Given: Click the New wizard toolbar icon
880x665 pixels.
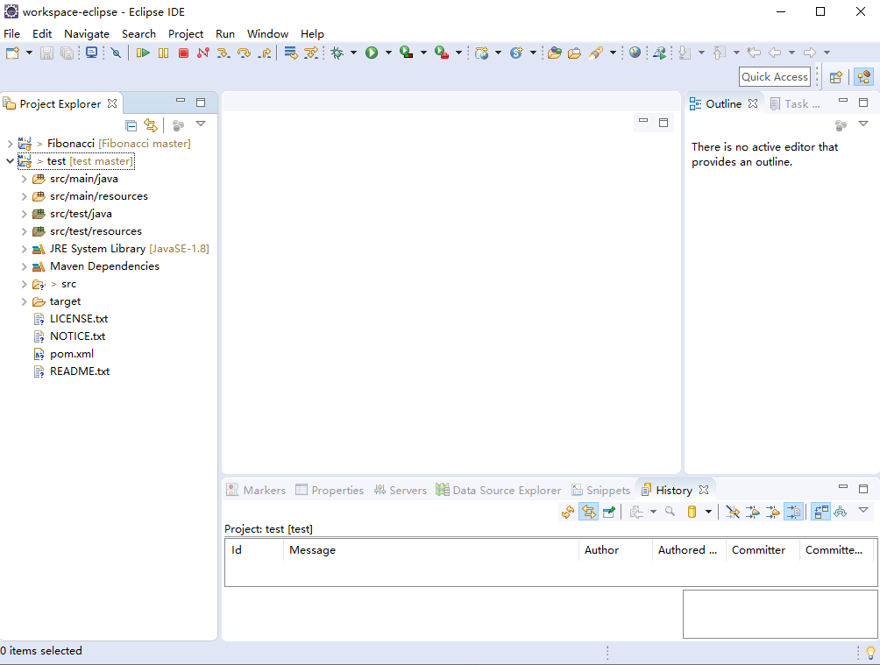Looking at the screenshot, I should coord(12,53).
